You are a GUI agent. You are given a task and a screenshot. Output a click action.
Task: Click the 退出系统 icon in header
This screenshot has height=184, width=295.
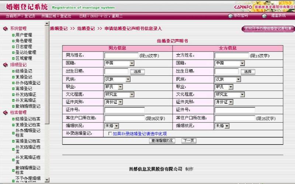[264, 16]
